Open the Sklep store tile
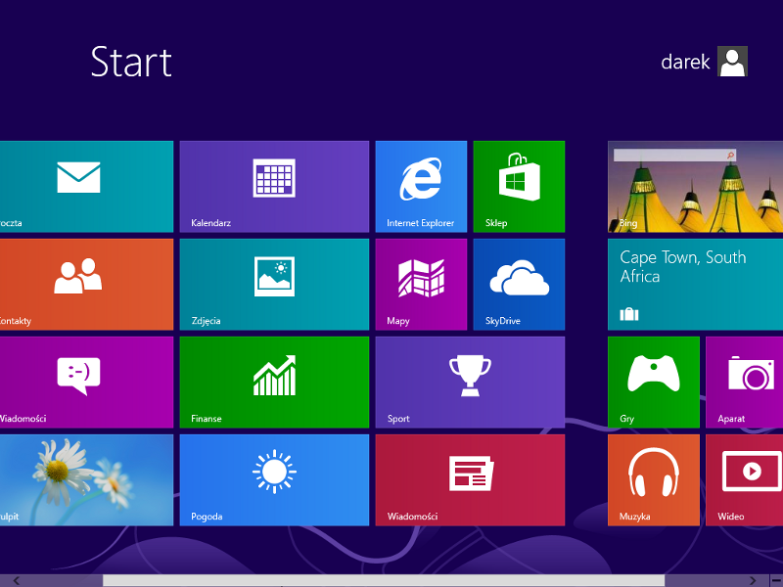The image size is (783, 587). click(x=519, y=186)
